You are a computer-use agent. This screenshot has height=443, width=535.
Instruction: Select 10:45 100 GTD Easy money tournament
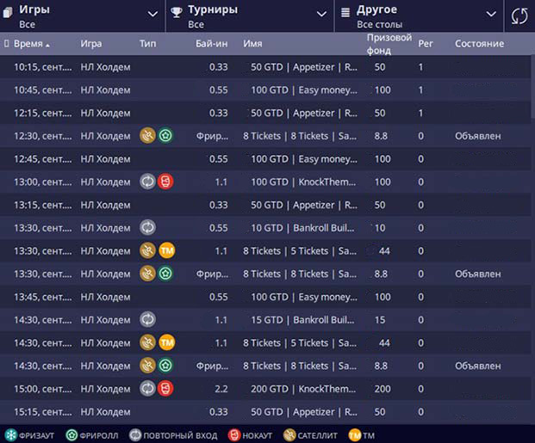(265, 90)
